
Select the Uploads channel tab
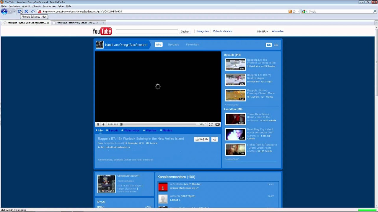173,44
